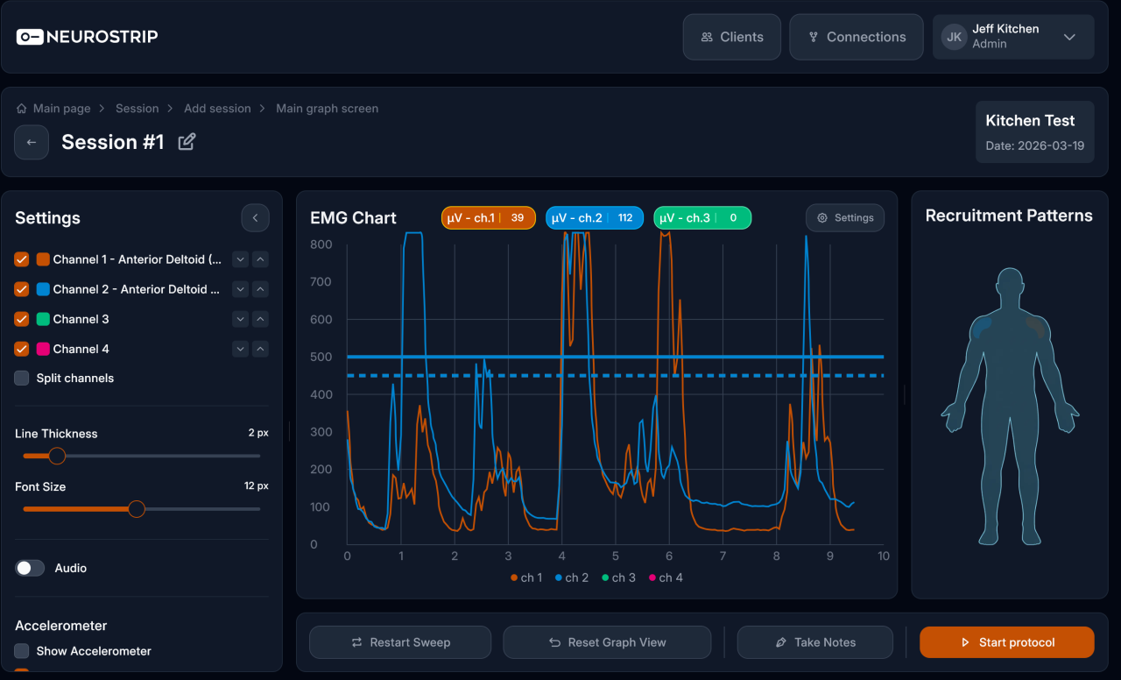
Task: Go back using the left arrow button
Action: point(32,142)
